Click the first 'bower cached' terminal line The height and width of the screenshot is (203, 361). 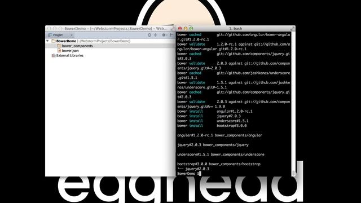(x=234, y=34)
